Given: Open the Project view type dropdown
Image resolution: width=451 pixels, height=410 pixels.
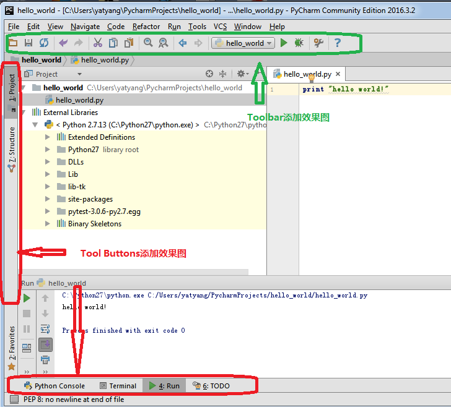Looking at the screenshot, I should pyautogui.click(x=79, y=74).
